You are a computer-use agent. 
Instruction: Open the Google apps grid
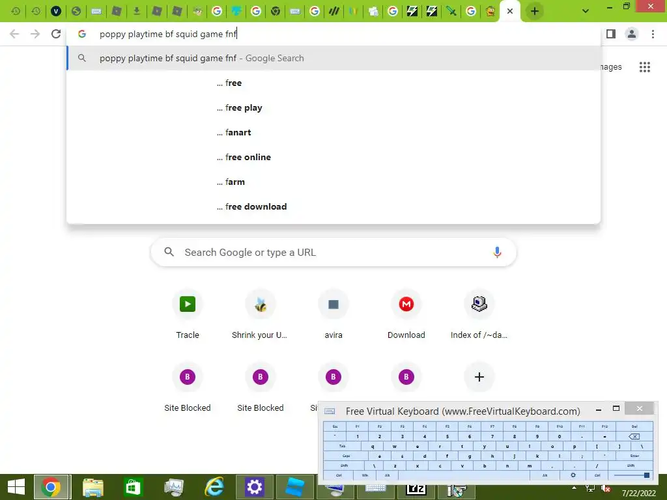(644, 67)
